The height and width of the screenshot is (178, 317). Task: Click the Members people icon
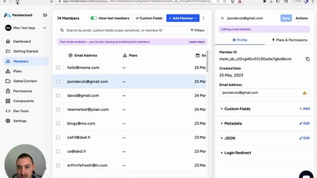(x=8, y=61)
